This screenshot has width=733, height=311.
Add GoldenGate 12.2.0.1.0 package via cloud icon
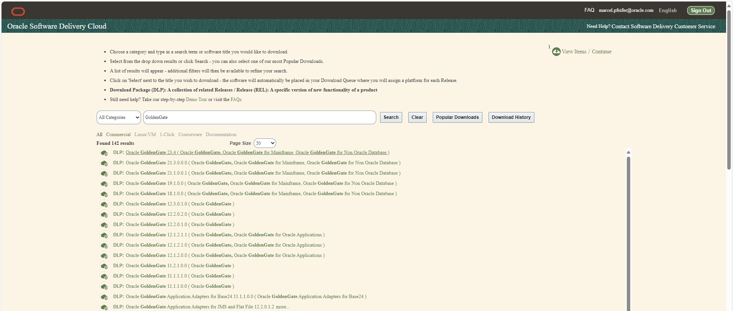point(104,225)
